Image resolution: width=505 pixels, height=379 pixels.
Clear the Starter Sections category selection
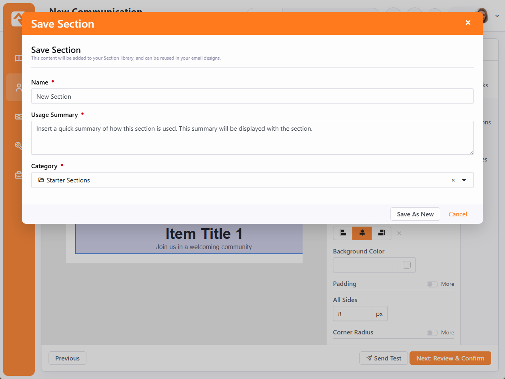pyautogui.click(x=453, y=180)
